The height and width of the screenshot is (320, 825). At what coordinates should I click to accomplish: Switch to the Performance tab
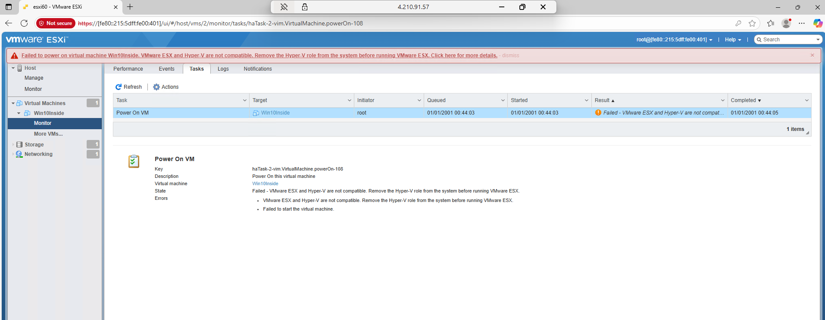[128, 69]
